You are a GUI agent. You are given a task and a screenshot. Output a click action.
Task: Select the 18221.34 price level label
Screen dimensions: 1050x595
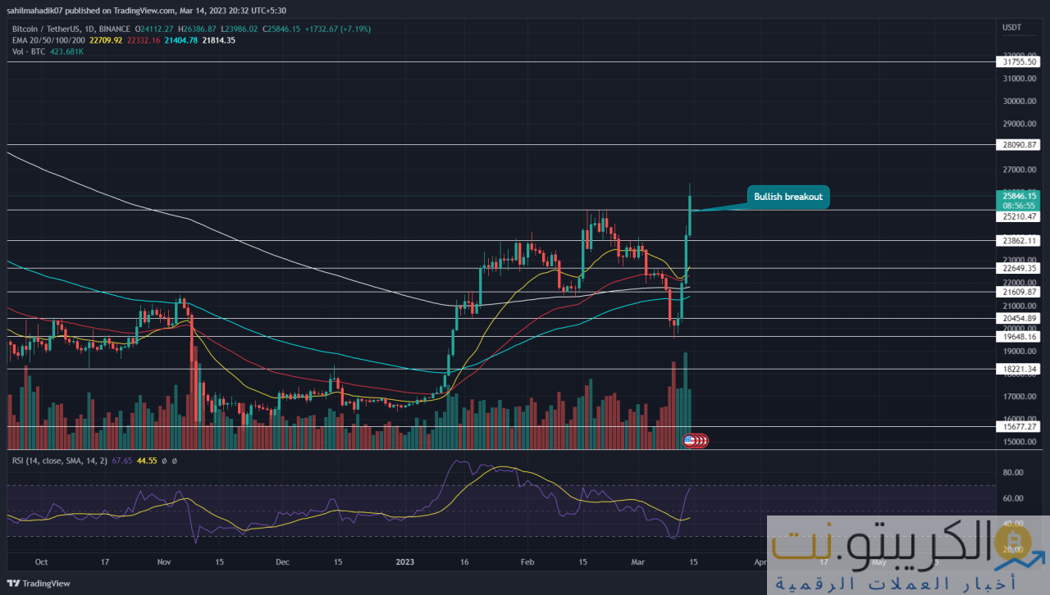tap(1020, 369)
